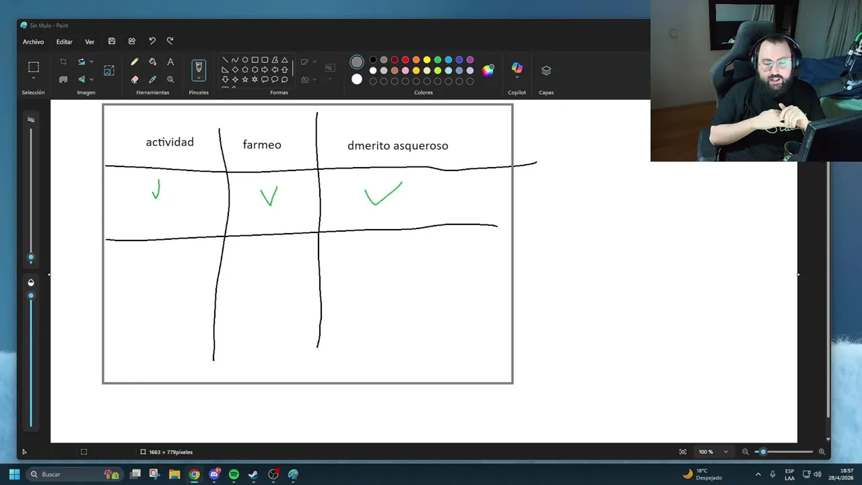This screenshot has width=862, height=485.
Task: Open the clock showing 18:57
Action: coord(841,474)
